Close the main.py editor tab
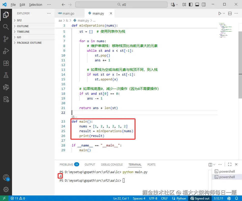The width and height of the screenshot is (242, 201). pos(111,14)
